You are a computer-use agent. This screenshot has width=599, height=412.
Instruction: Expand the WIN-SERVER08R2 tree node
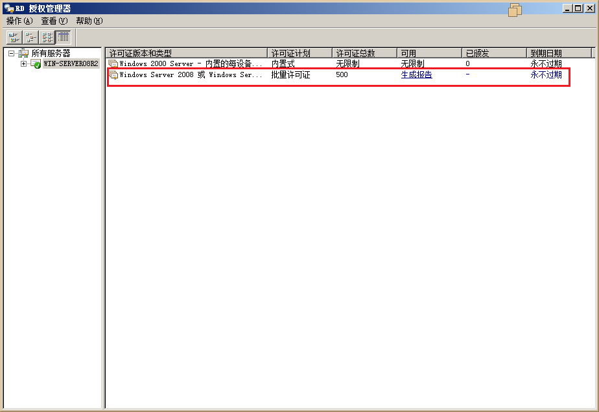click(x=24, y=63)
